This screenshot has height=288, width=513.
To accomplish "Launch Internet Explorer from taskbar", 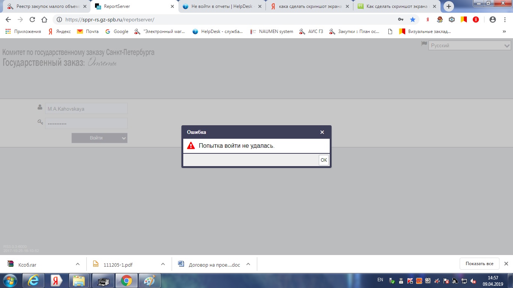I will [33, 280].
